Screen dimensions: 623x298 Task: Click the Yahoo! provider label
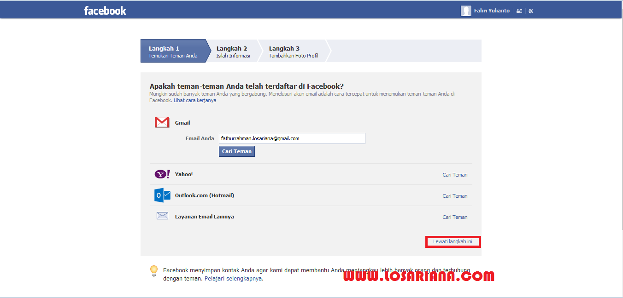pyautogui.click(x=184, y=174)
